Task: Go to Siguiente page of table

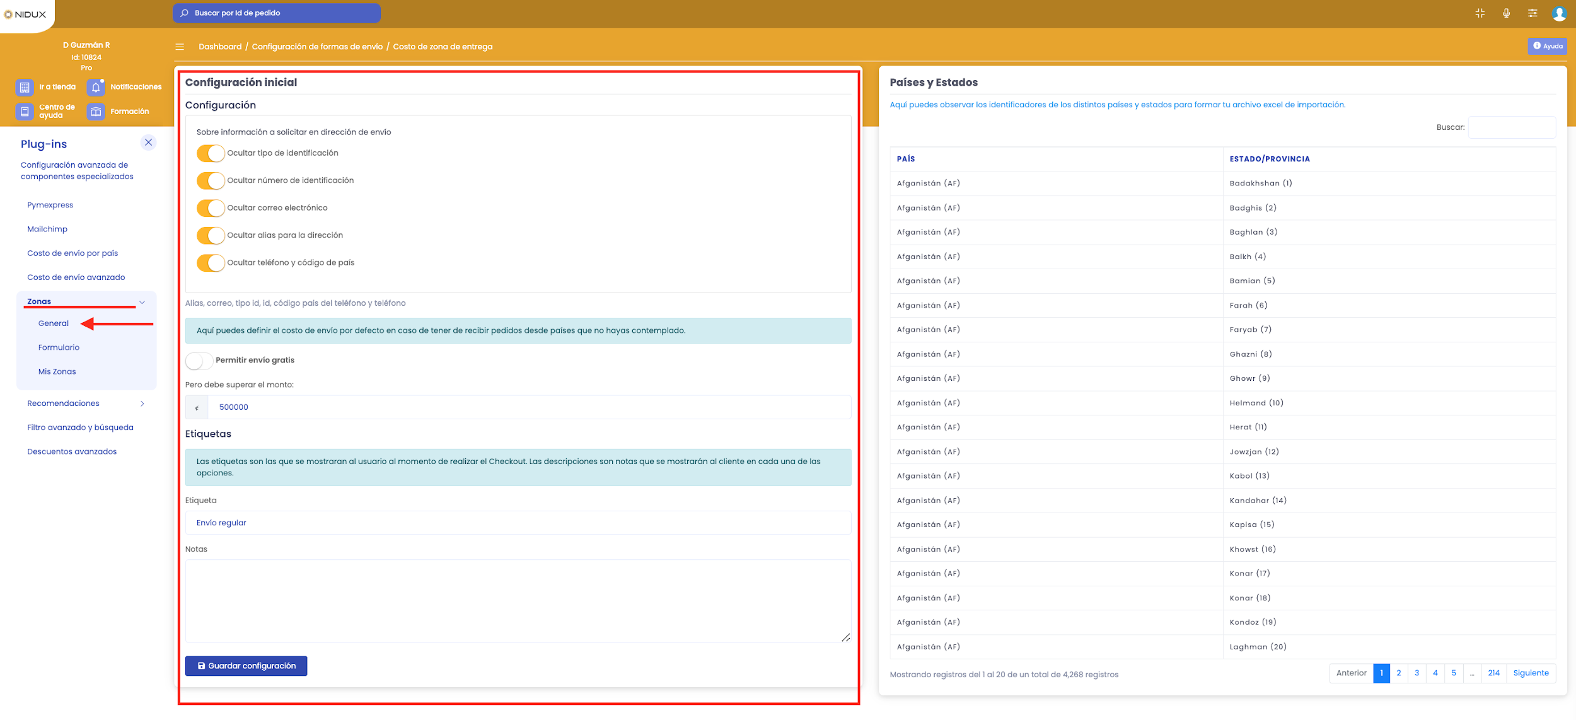Action: tap(1531, 673)
